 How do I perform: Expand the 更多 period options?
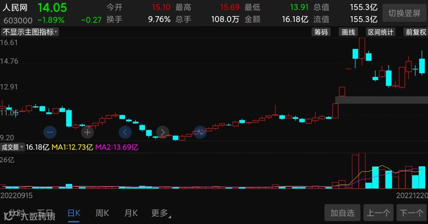pos(161,213)
